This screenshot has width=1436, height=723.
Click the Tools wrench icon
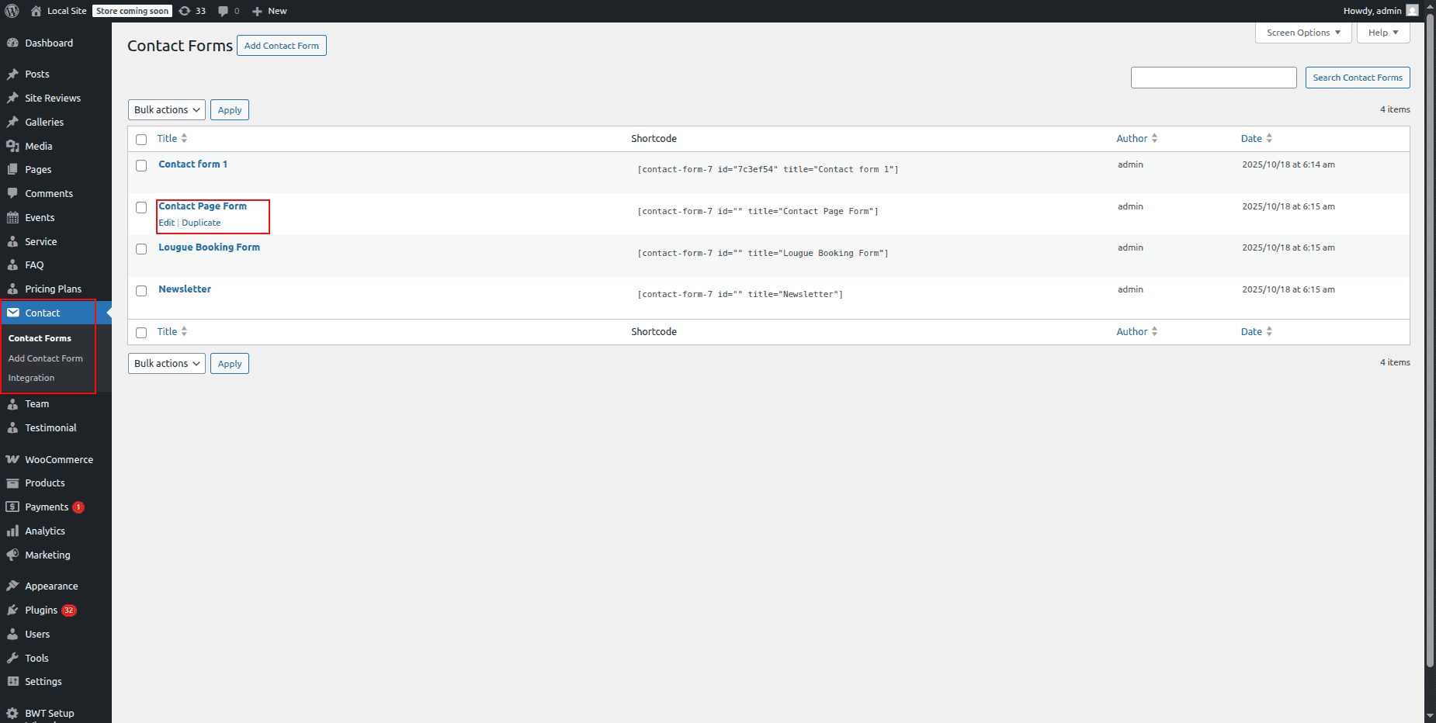point(12,659)
